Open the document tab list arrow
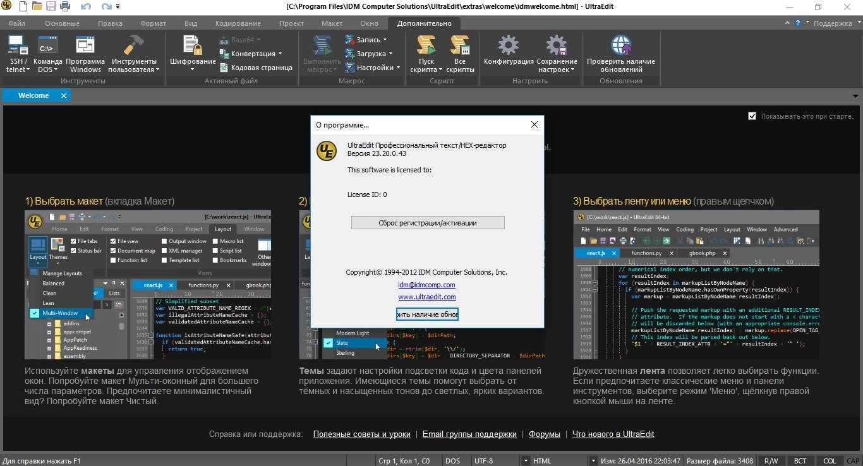 pyautogui.click(x=855, y=96)
